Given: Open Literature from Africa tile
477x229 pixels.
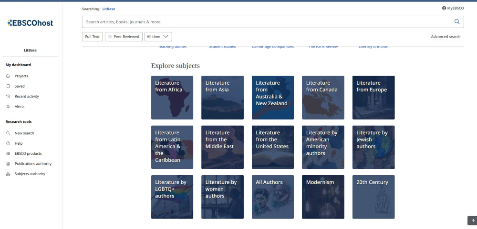Looking at the screenshot, I should tap(172, 98).
